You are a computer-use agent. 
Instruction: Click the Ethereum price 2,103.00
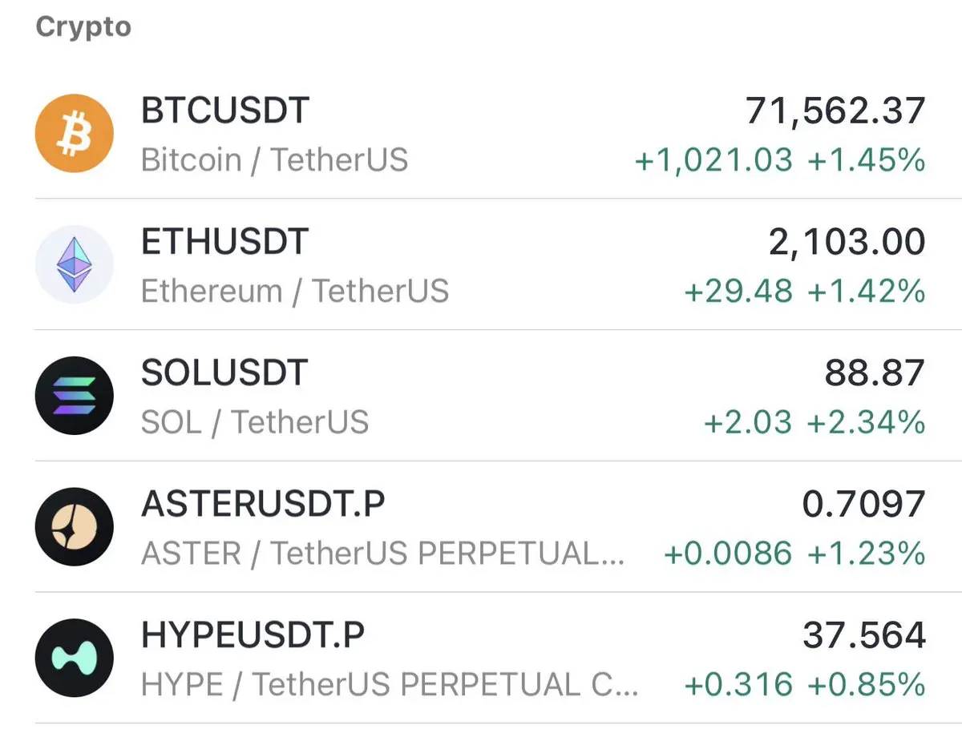tap(847, 242)
